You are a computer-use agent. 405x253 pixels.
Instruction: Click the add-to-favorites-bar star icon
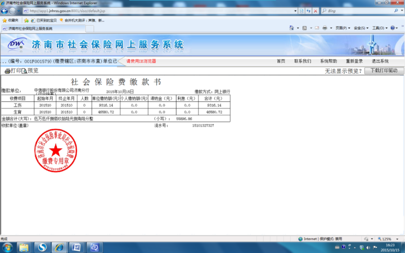click(x=26, y=20)
